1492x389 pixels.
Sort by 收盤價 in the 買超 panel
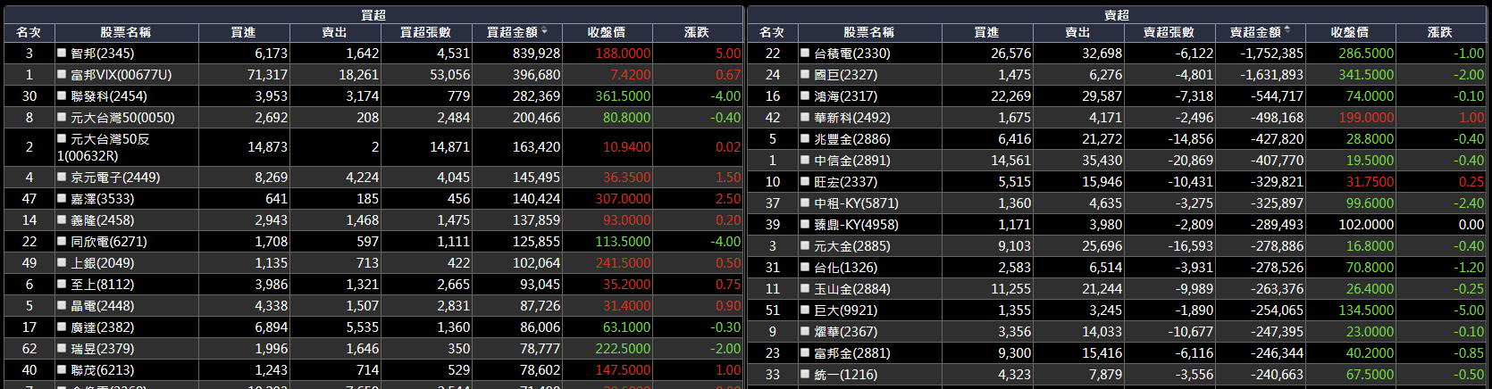pyautogui.click(x=607, y=32)
